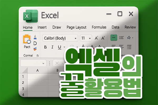Expand the underline style arrow
Viewport: 158px width, 105px height.
click(64, 47)
